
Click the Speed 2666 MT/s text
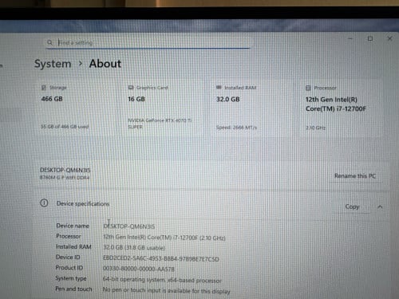[236, 128]
